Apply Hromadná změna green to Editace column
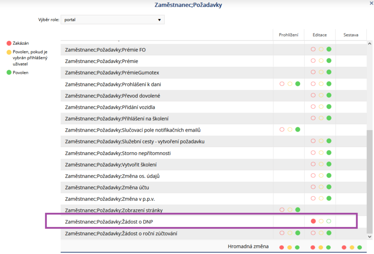374x254 pixels. click(329, 247)
